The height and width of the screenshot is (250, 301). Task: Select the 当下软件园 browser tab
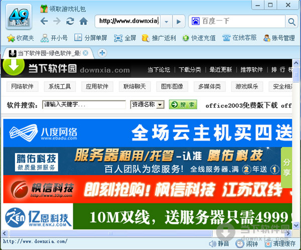click(x=48, y=53)
